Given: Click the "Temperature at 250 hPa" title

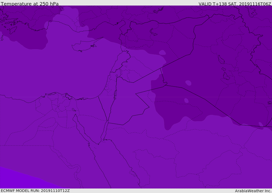Looking at the screenshot, I should coord(29,4).
